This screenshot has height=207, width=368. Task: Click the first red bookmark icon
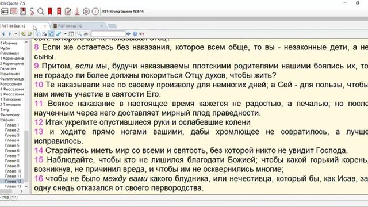click(50, 11)
